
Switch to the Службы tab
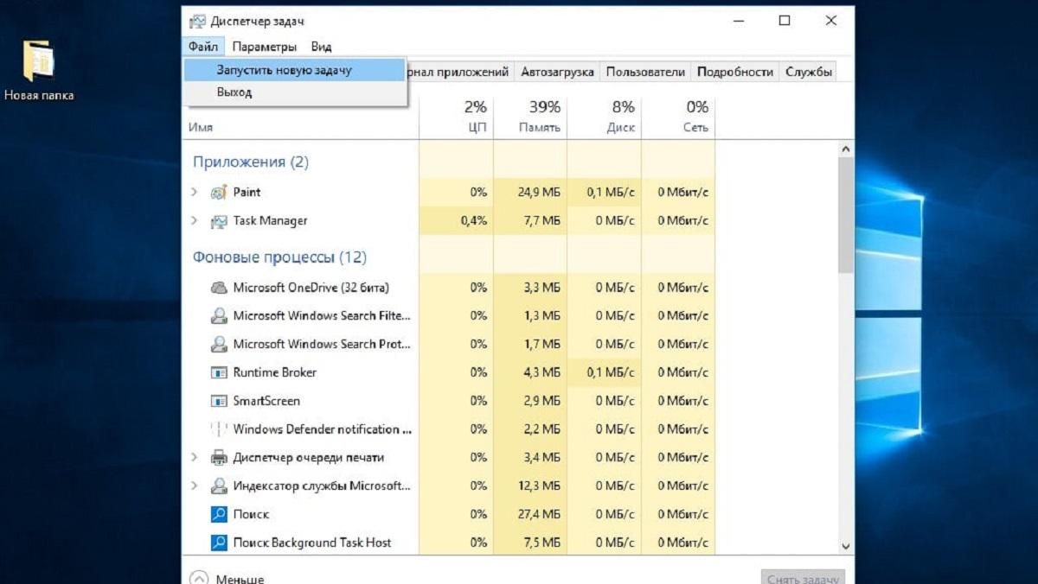pyautogui.click(x=808, y=73)
